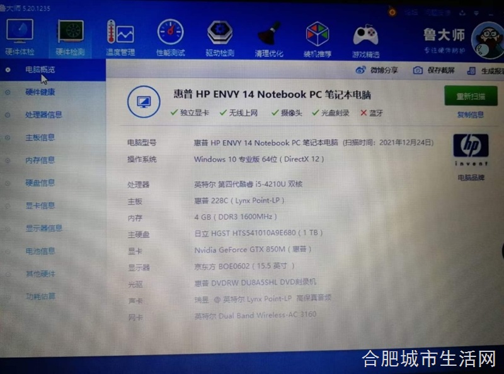Go to 硬盘信息 in sidebar
This screenshot has width=504, height=374.
pyautogui.click(x=40, y=183)
